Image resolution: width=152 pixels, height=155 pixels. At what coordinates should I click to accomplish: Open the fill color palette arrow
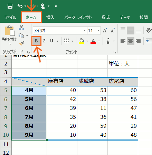click(x=87, y=41)
